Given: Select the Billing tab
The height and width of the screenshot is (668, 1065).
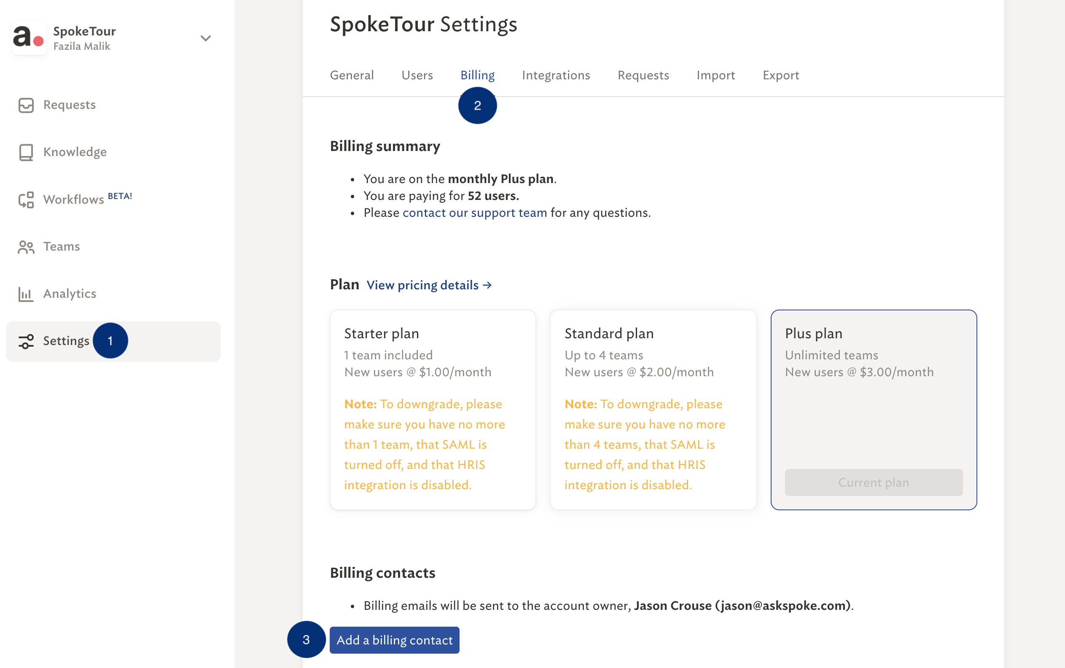Looking at the screenshot, I should coord(478,75).
